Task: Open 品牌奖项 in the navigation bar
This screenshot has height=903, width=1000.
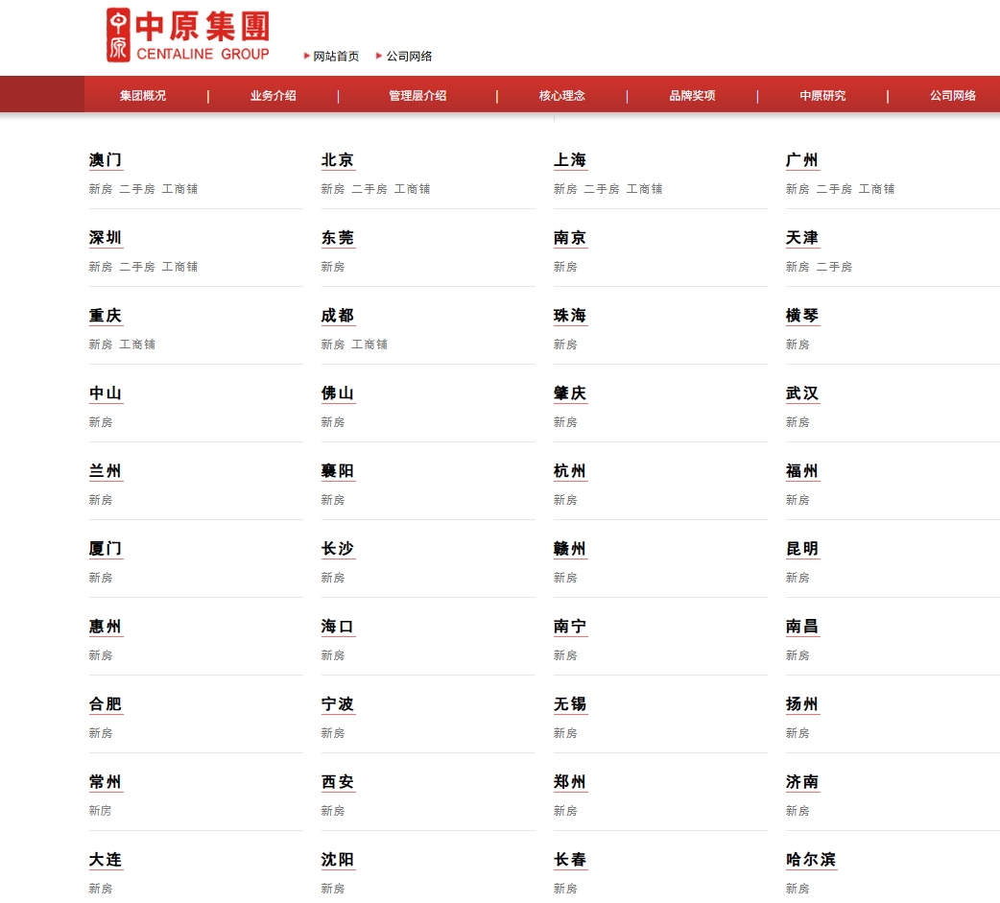Action: click(x=692, y=96)
